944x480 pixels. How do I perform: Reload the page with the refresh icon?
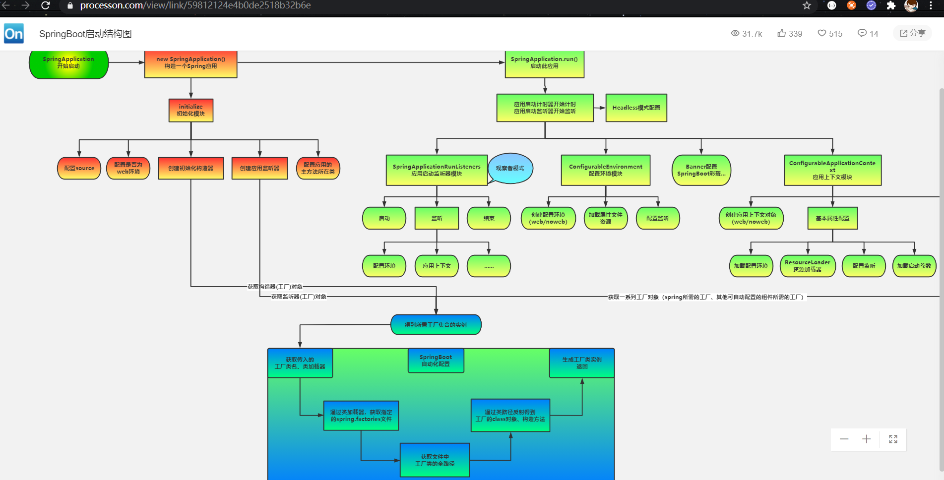tap(45, 5)
